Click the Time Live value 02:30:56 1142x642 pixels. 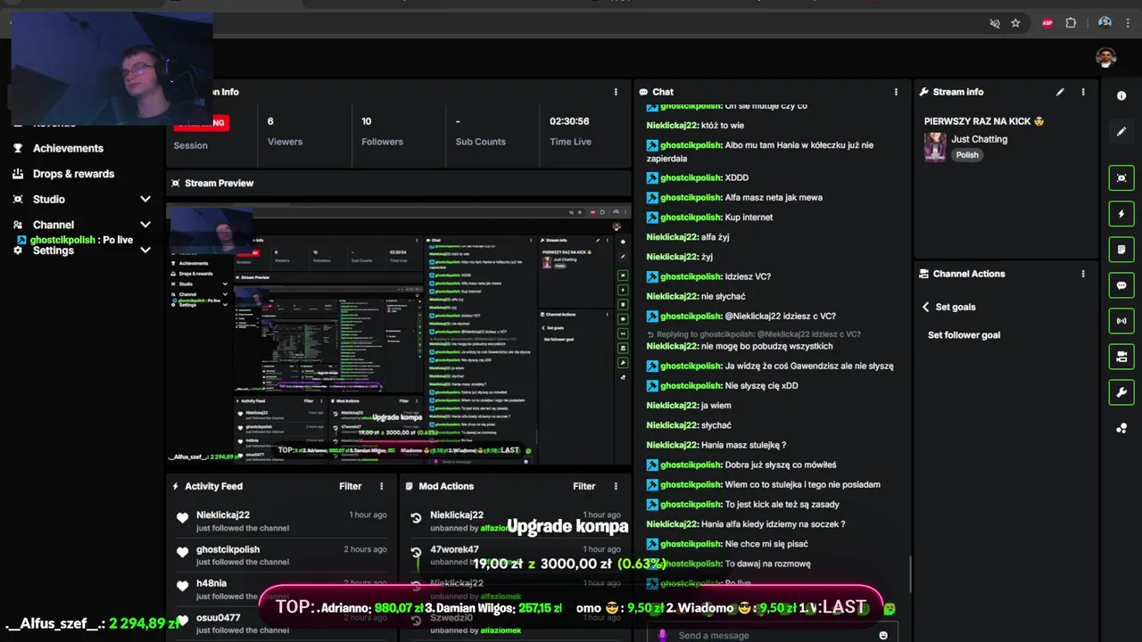coord(569,121)
